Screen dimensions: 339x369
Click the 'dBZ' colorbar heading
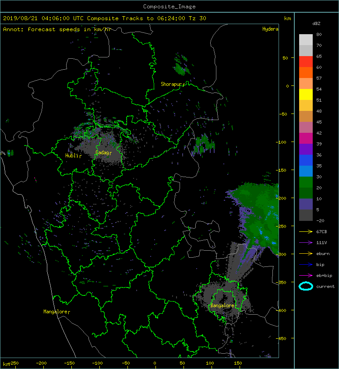point(316,24)
